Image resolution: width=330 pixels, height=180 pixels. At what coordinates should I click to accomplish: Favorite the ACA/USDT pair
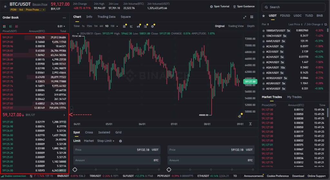(263, 46)
